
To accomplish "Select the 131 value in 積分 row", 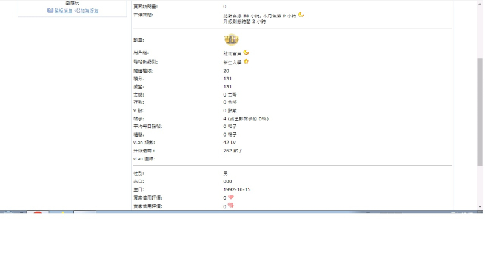I will click(227, 79).
